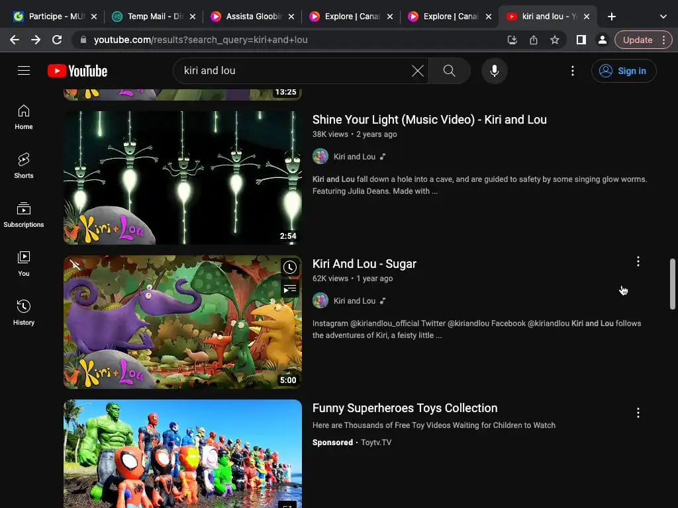Click the Sign in button
This screenshot has height=508, width=678.
(624, 71)
